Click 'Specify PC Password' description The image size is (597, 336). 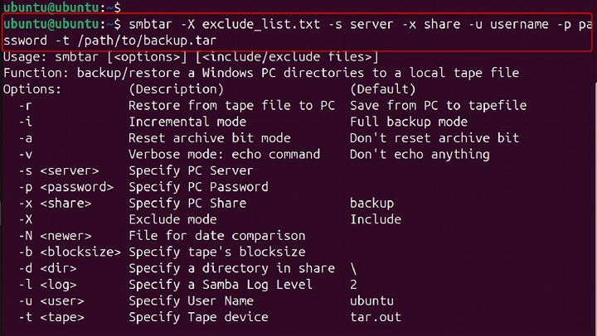click(x=198, y=187)
